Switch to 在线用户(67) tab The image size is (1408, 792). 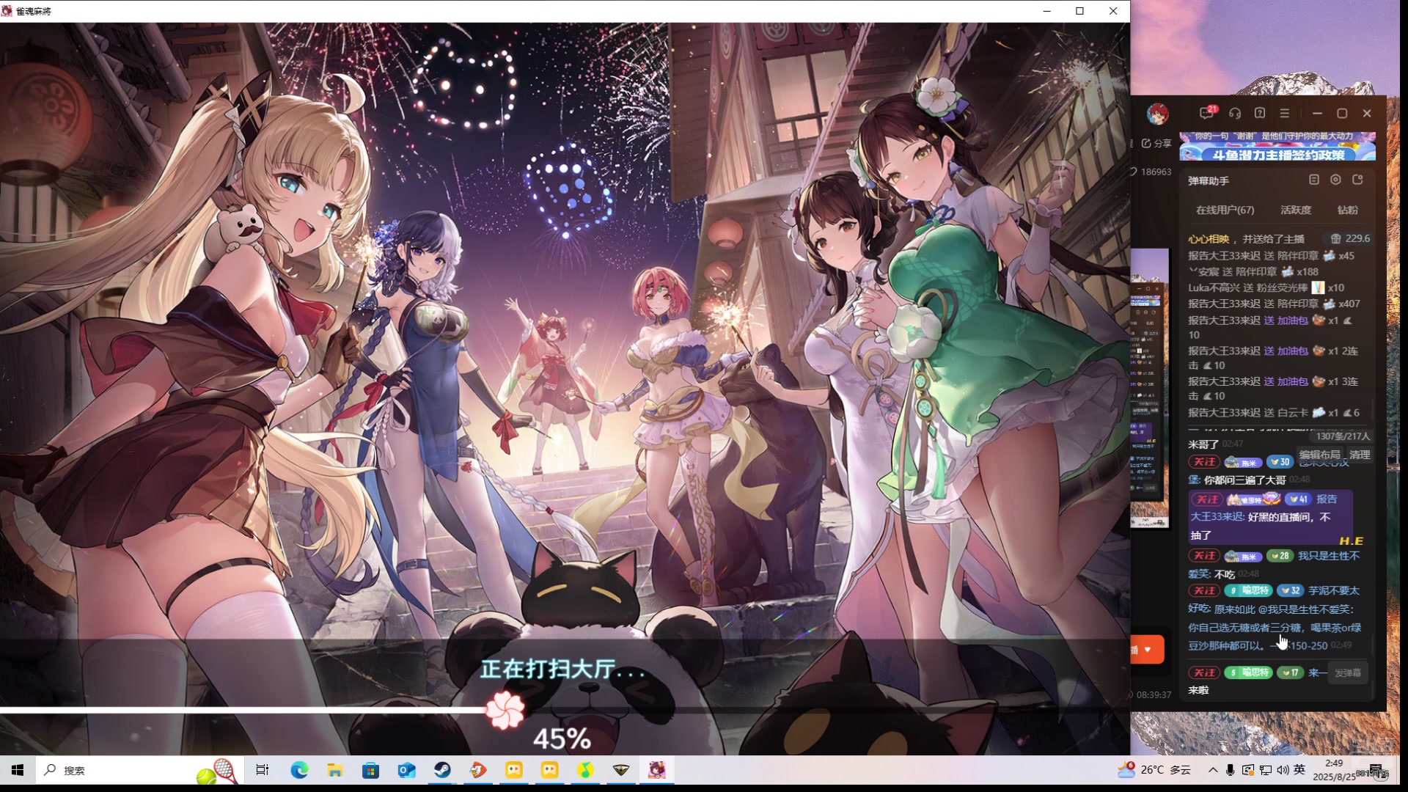[x=1225, y=210]
